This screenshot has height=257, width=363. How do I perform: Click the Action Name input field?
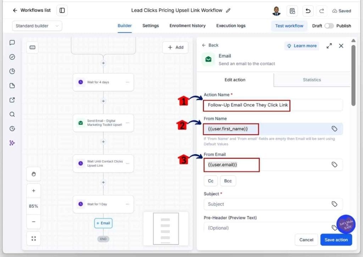coord(273,105)
